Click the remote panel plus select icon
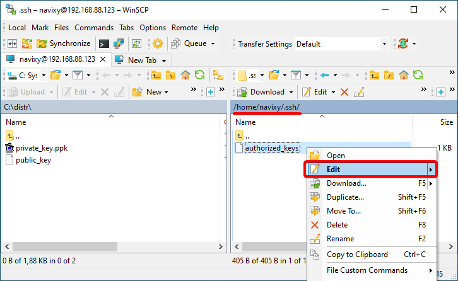458x281 pixels. pyautogui.click(x=441, y=92)
